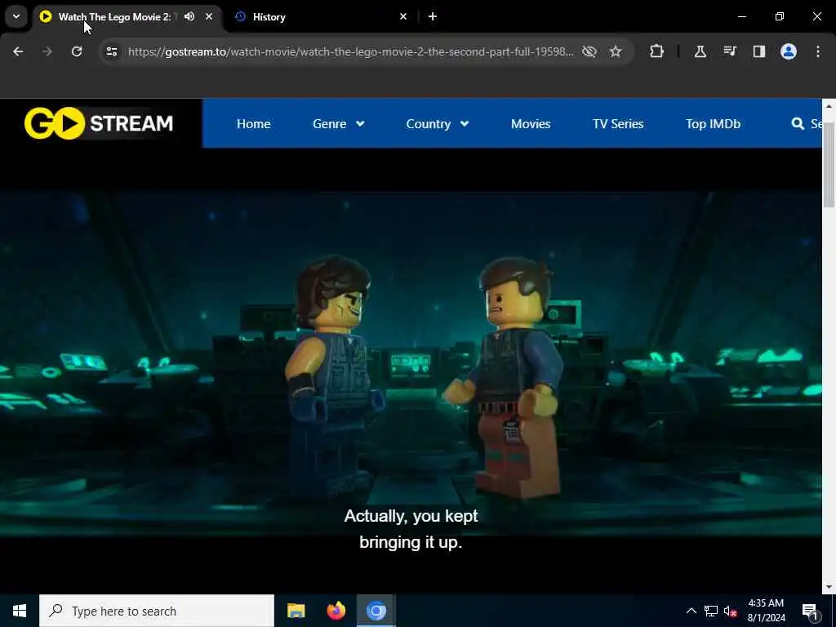This screenshot has width=836, height=627.
Task: Expand the Genre dropdown
Action: tap(339, 124)
